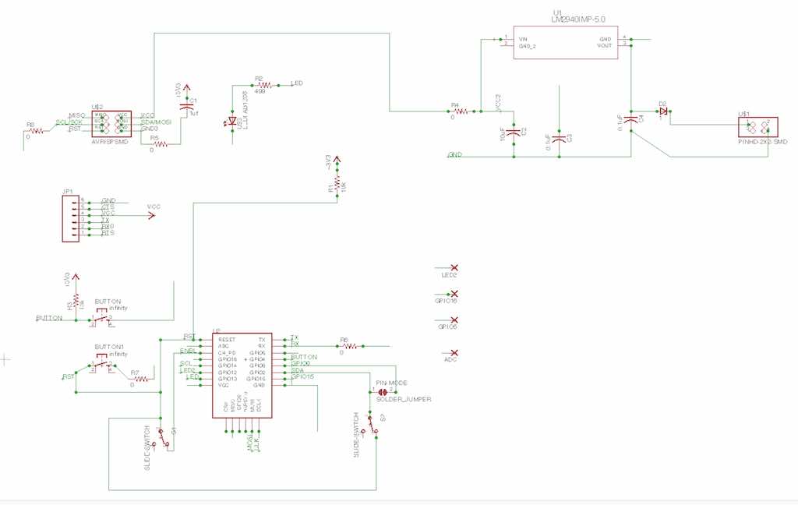The width and height of the screenshot is (798, 505).
Task: Click the GPIO16 no-connect X marker
Action: (454, 294)
